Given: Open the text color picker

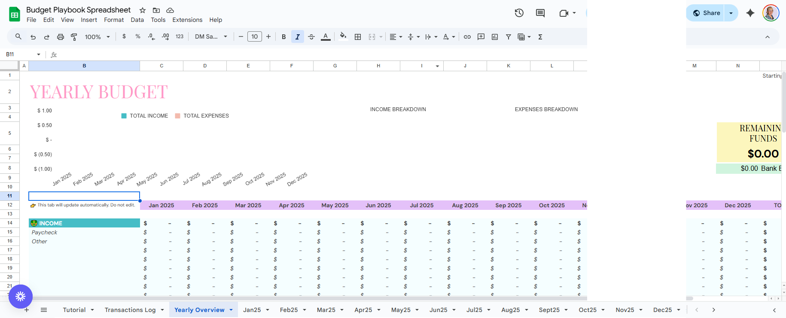Looking at the screenshot, I should 326,37.
